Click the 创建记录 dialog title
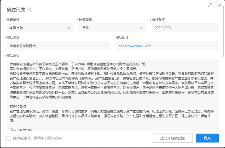 [16, 10]
